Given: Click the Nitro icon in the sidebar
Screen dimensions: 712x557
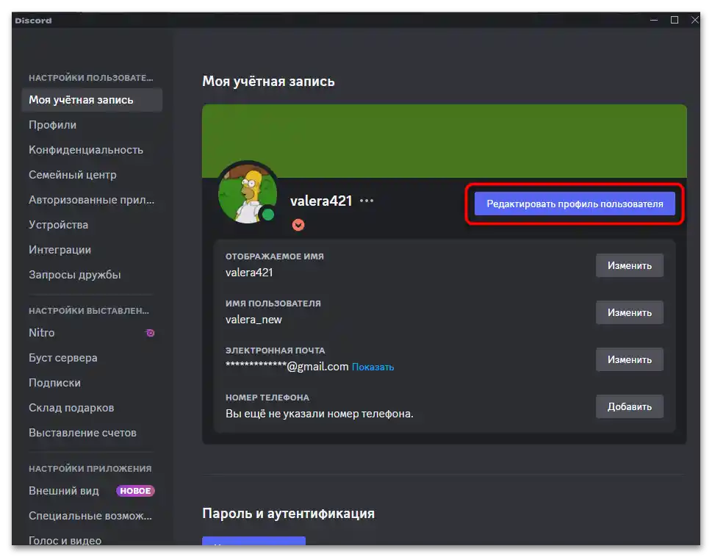Looking at the screenshot, I should (x=151, y=333).
